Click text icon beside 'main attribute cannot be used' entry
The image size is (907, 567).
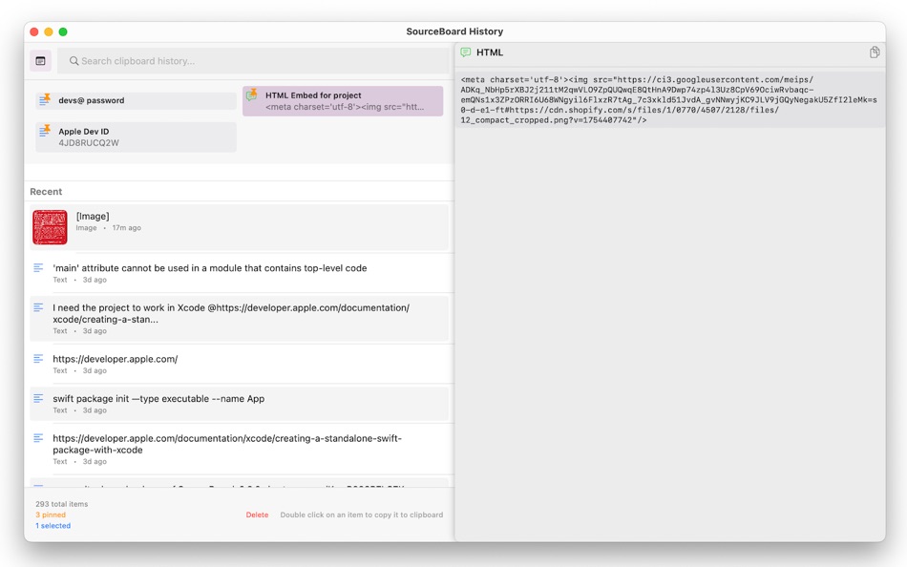tap(36, 269)
